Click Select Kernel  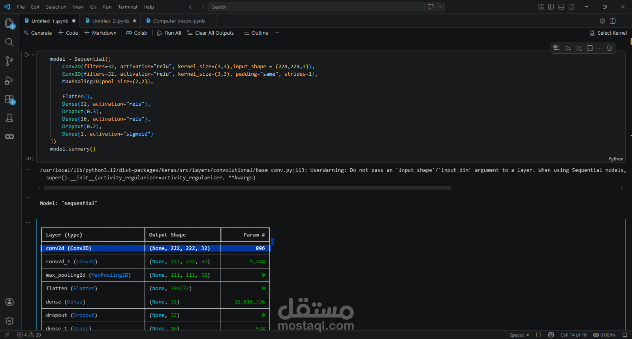608,33
